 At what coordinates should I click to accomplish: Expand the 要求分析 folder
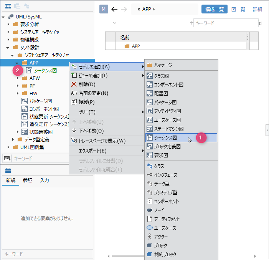(x=8, y=24)
